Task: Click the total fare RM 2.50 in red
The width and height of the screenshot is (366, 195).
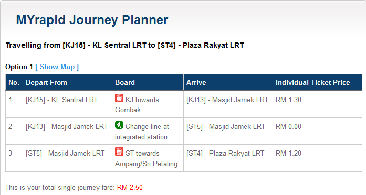Action: tap(130, 187)
